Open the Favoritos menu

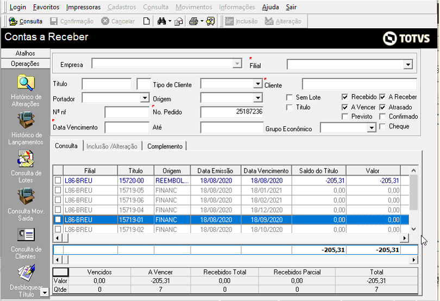[46, 7]
